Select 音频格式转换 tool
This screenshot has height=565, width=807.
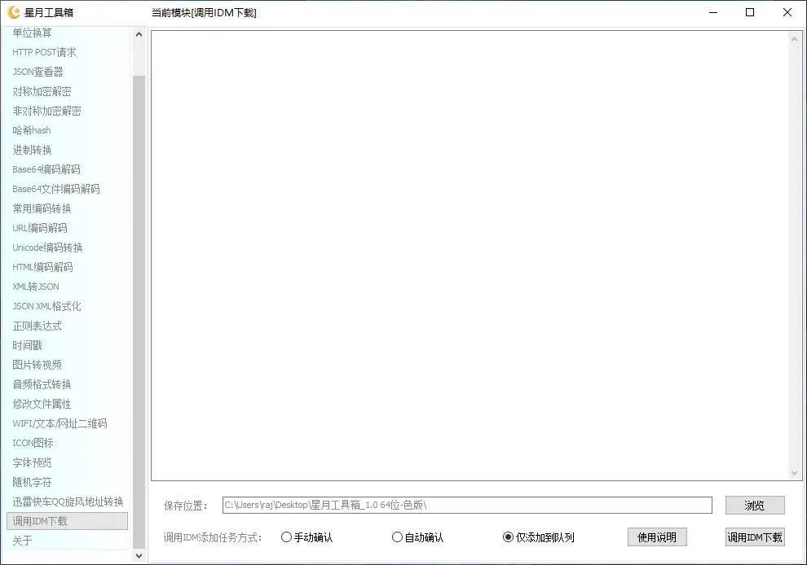tap(42, 384)
